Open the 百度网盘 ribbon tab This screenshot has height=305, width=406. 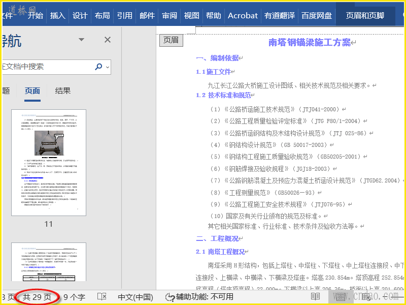[317, 16]
